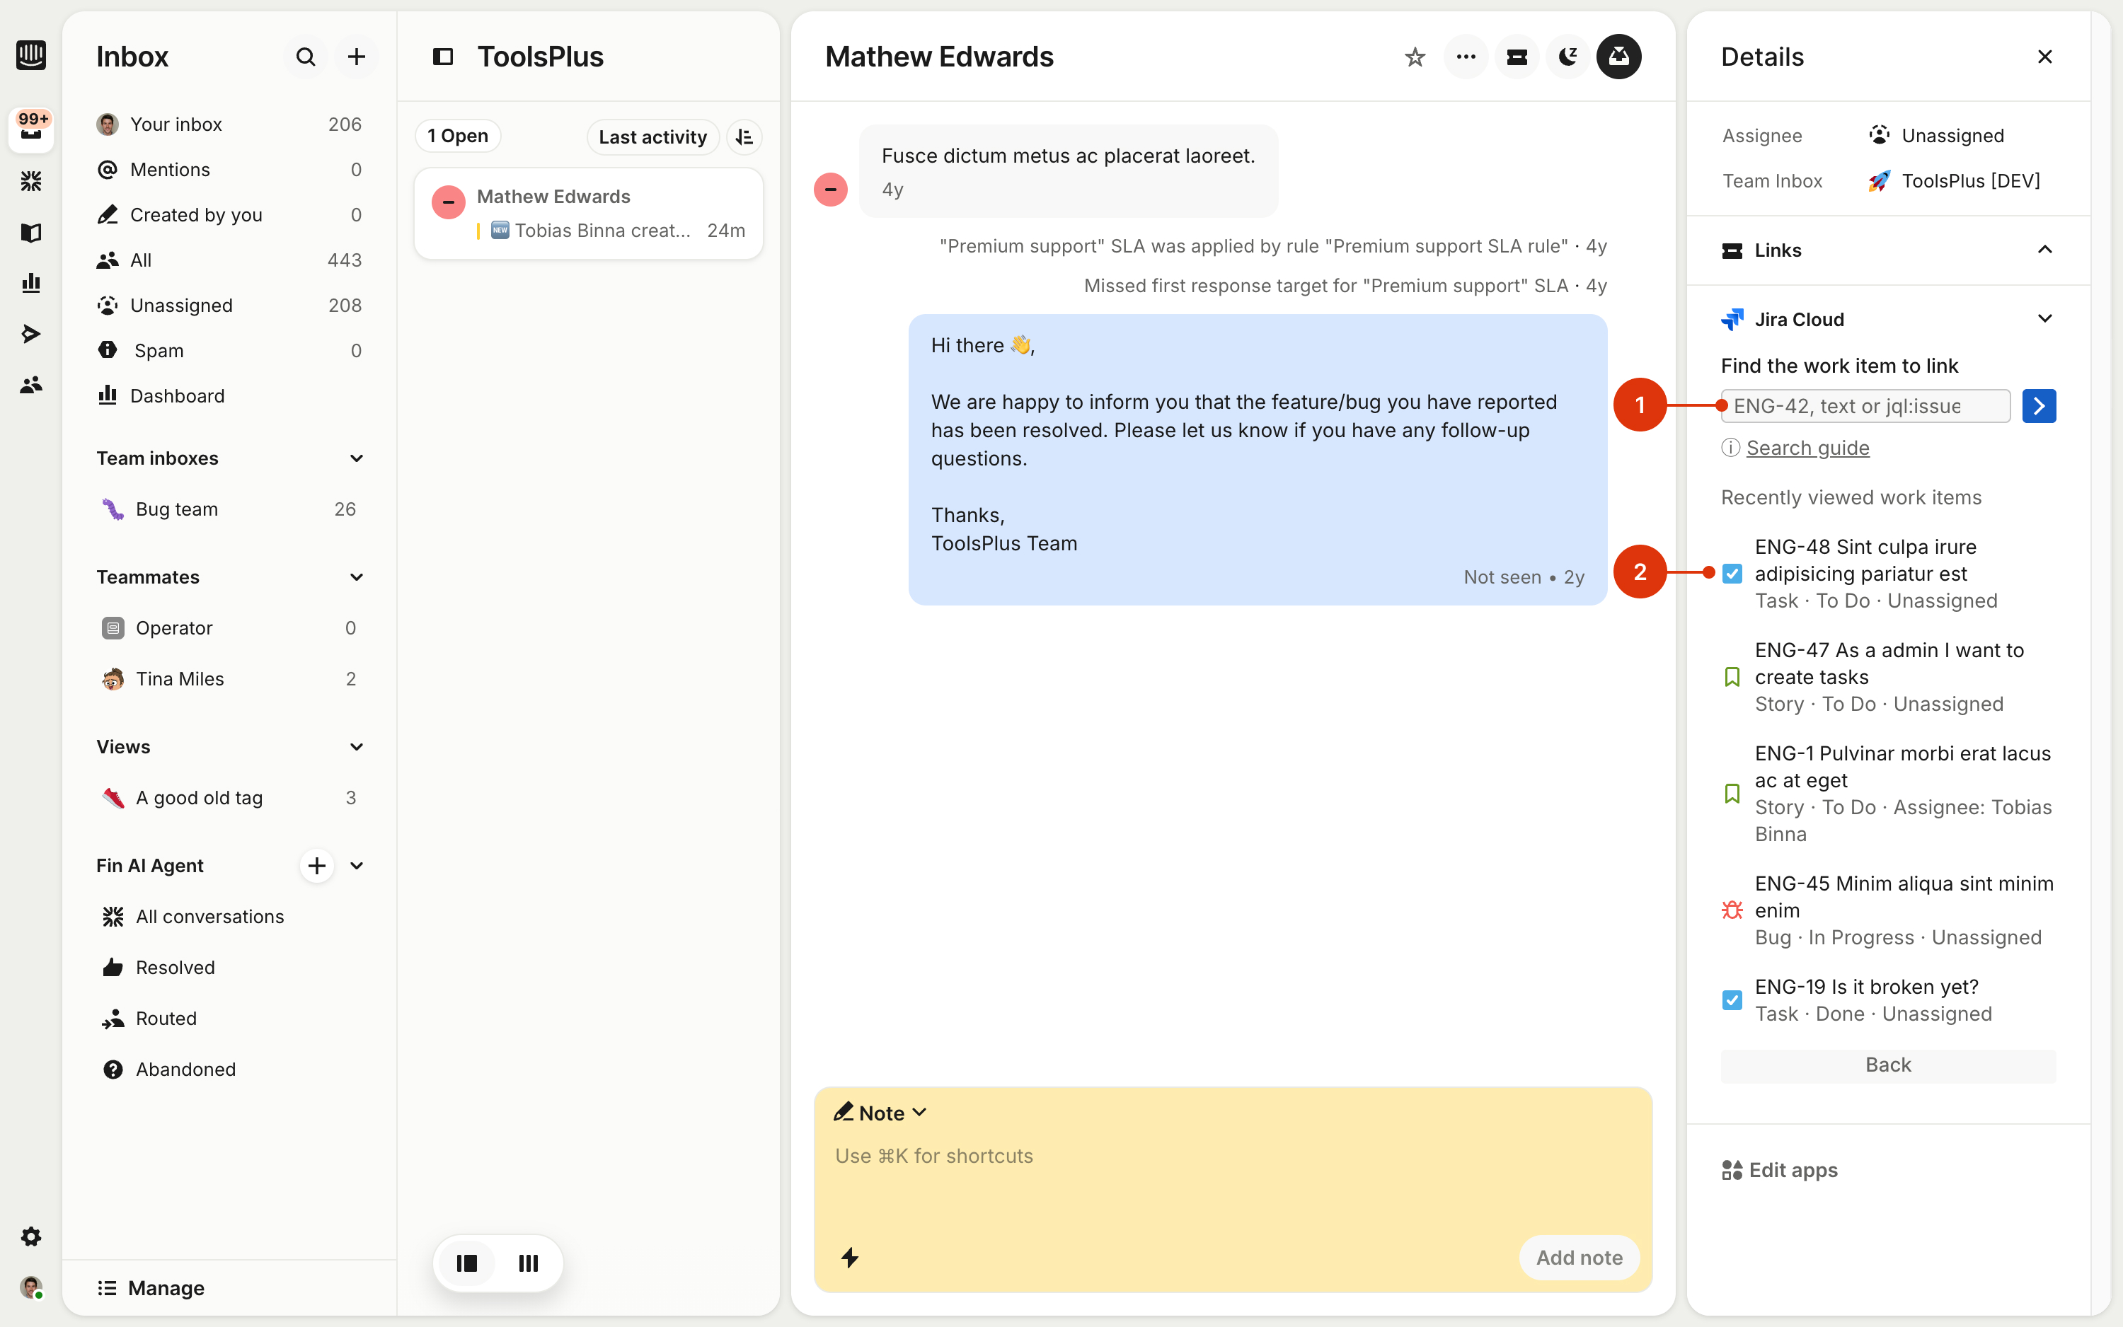This screenshot has width=2123, height=1327.
Task: Open Reports bar chart icon in left rail
Action: 32,283
